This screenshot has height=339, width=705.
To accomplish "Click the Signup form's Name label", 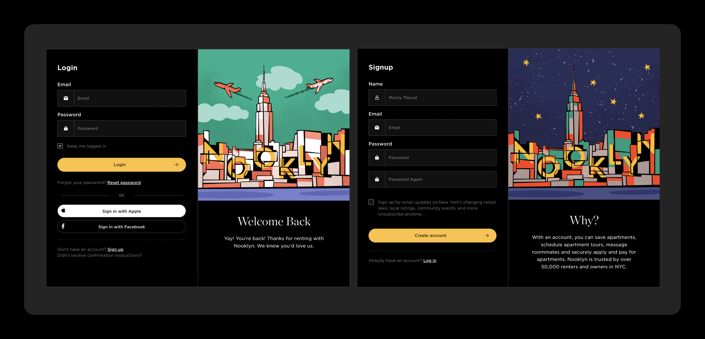I will coord(375,84).
